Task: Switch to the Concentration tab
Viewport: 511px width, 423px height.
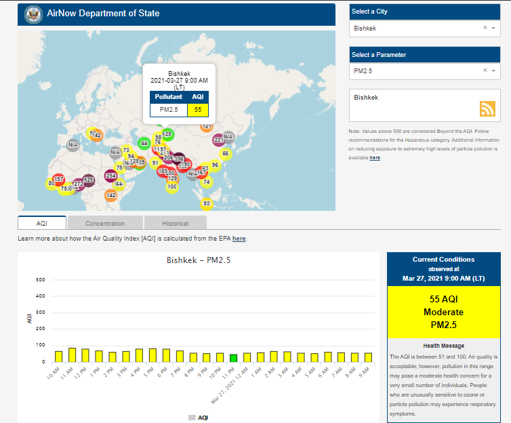Action: pyautogui.click(x=105, y=223)
